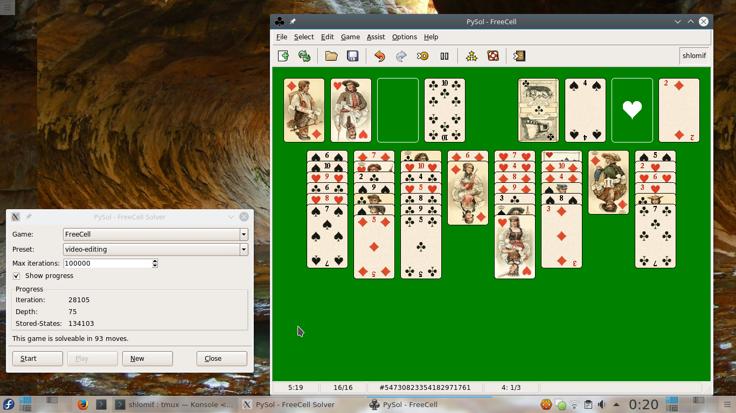This screenshot has height=413, width=736.
Task: Open the Help menu
Action: pos(431,37)
